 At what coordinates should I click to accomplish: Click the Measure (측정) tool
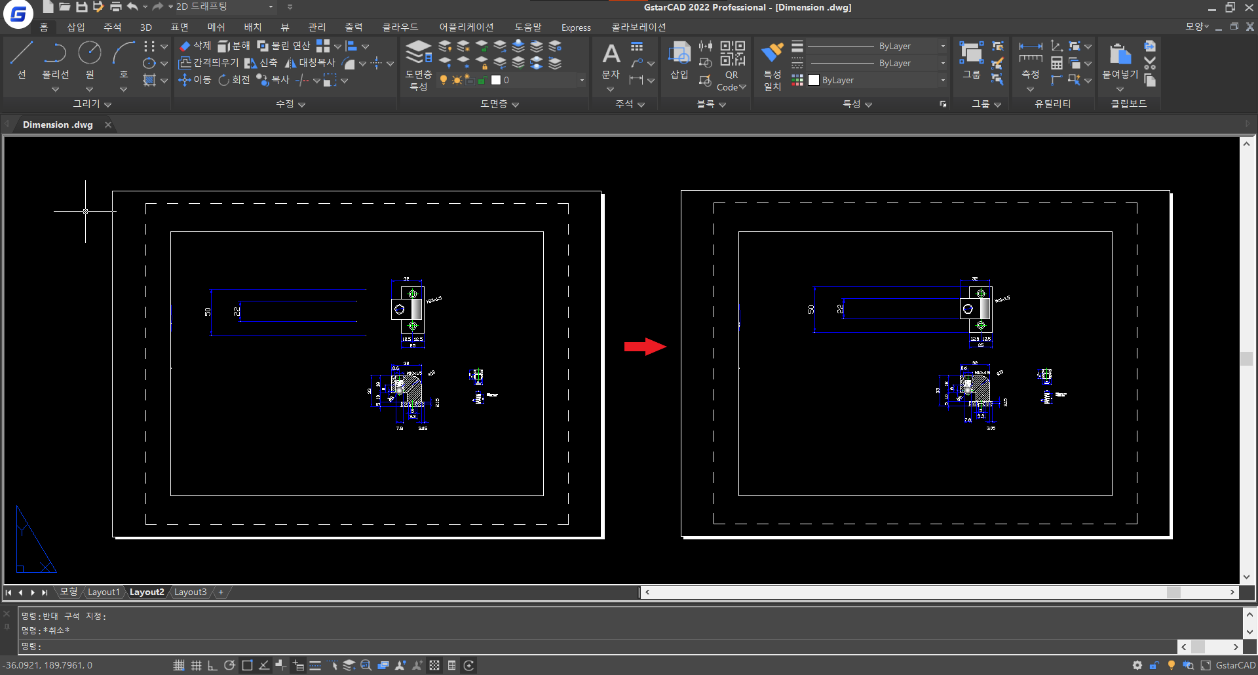tap(1031, 60)
